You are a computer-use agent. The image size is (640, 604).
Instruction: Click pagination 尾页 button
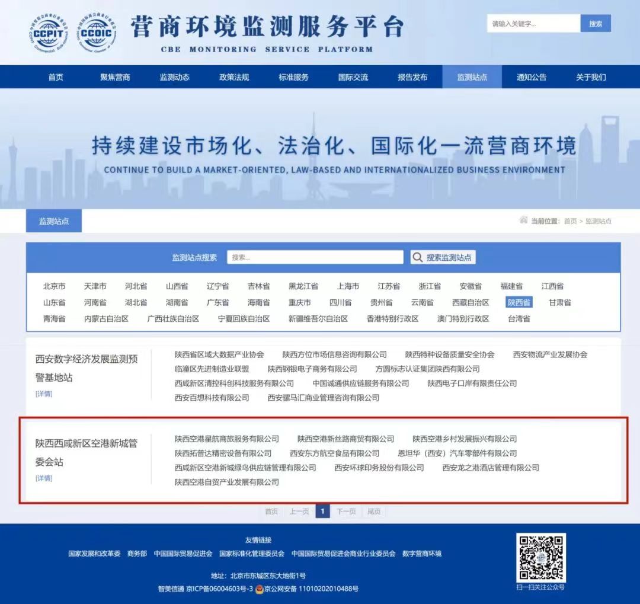374,512
